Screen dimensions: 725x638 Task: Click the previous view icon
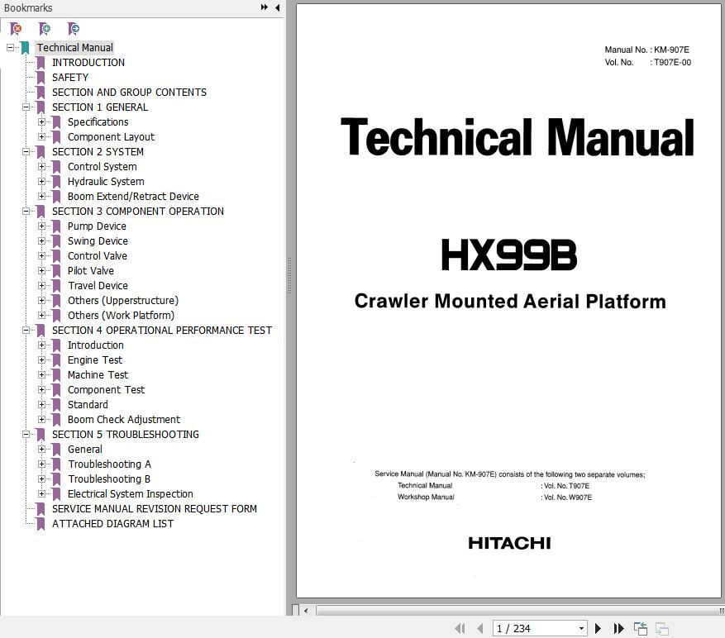tap(641, 628)
